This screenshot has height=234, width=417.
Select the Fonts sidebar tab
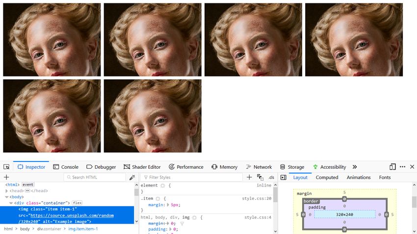(385, 178)
